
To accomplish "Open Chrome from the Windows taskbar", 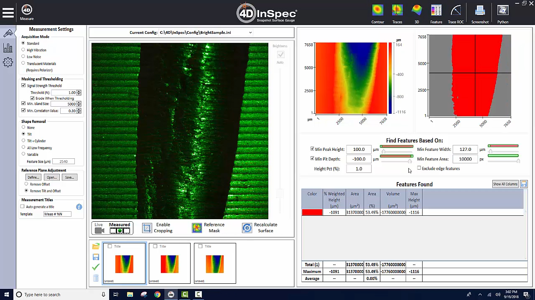I will point(157,295).
